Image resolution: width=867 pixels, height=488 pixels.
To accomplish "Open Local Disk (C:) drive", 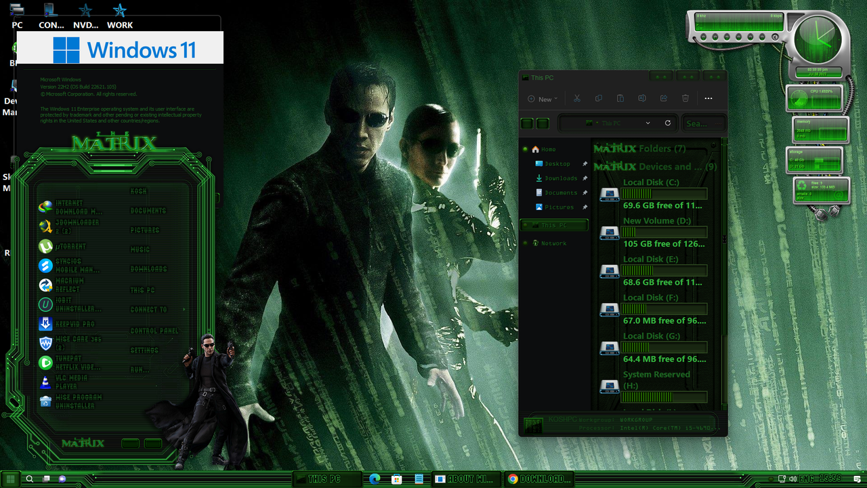I will (x=653, y=194).
